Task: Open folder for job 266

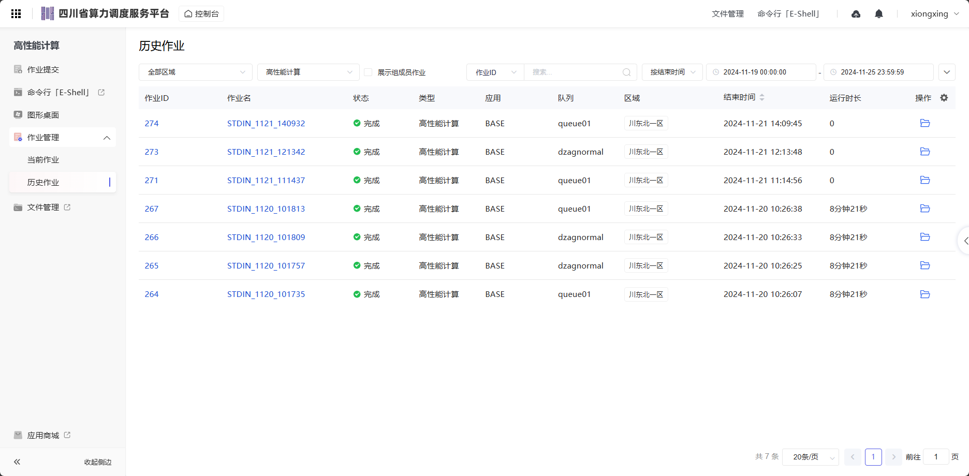Action: tap(925, 237)
